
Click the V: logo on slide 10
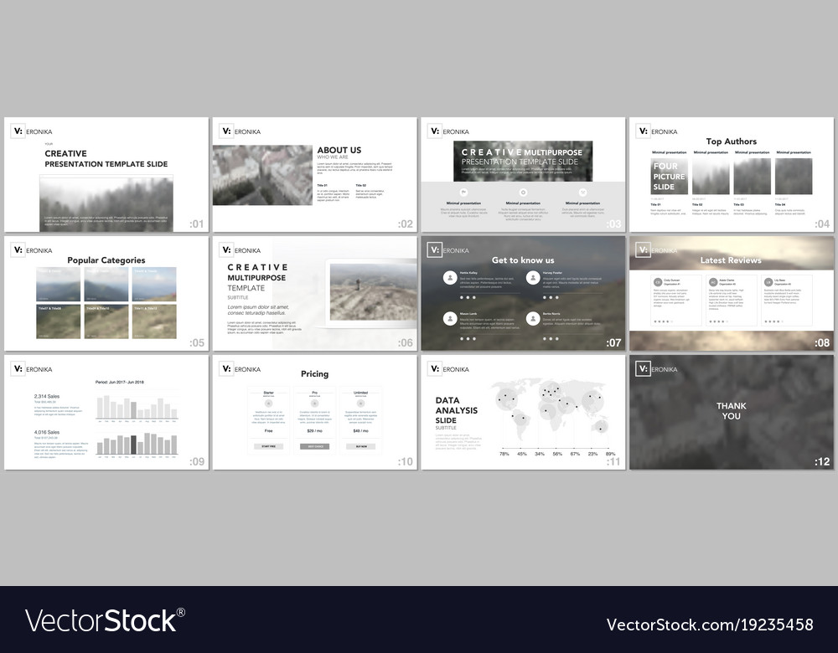(226, 369)
